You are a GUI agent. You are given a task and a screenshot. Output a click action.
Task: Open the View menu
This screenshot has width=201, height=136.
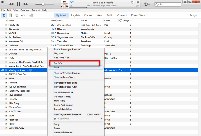click(16, 10)
